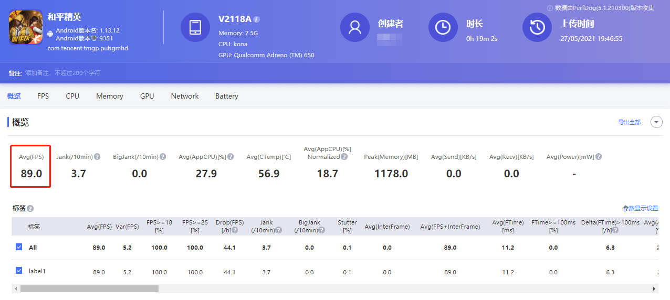
Task: Click the Var(FPS) column header
Action: 127,227
